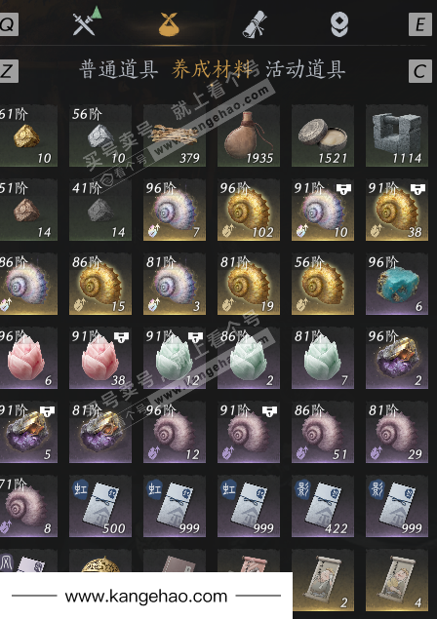
Task: Click the C key shortcut button
Action: 420,71
